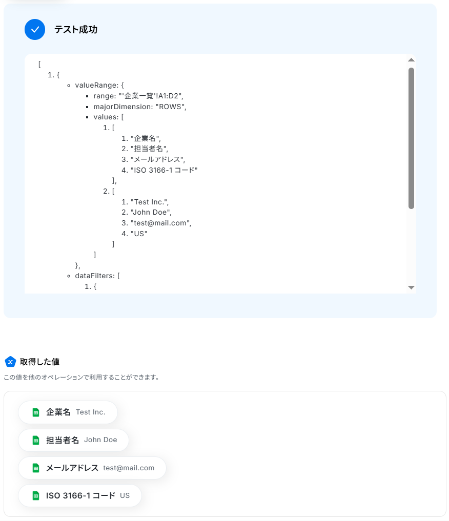
Task: Click the scroll down arrow of JSON panel
Action: (411, 287)
